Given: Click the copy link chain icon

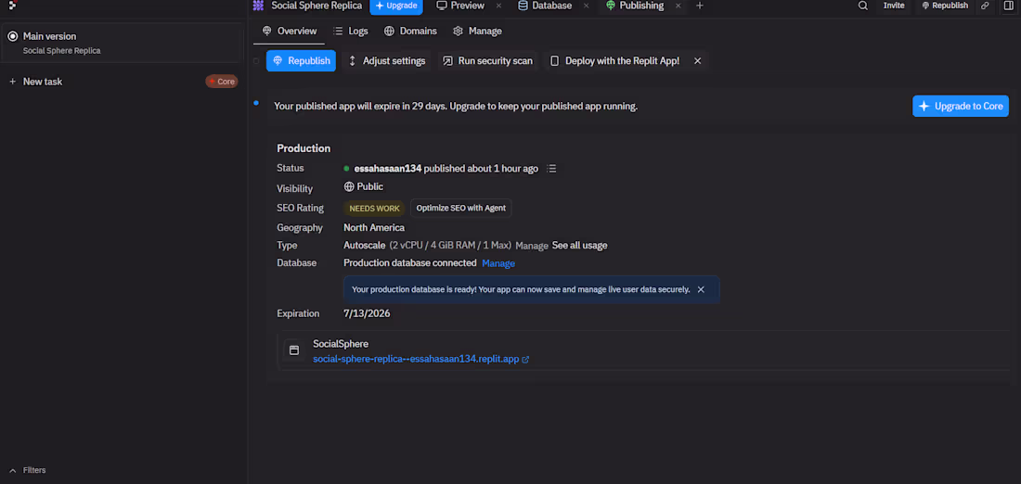Looking at the screenshot, I should [985, 6].
